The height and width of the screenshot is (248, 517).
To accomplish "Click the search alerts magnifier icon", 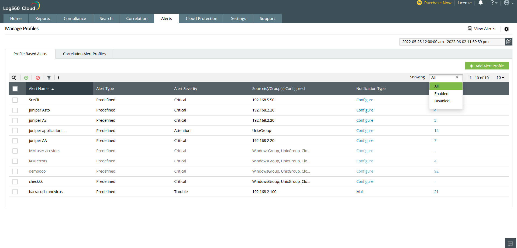I will (14, 78).
